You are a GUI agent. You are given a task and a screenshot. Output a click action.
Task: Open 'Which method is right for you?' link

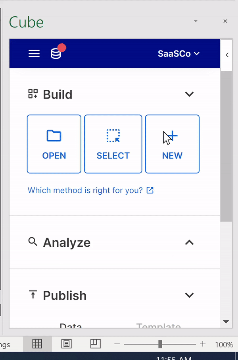click(x=85, y=190)
